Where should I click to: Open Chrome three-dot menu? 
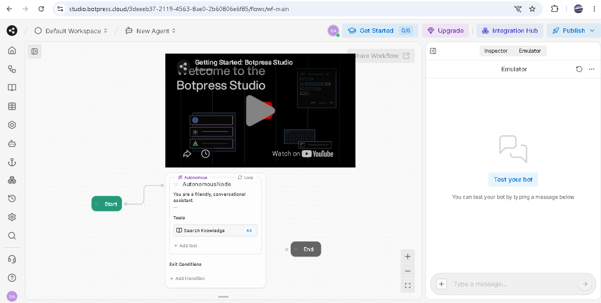click(x=594, y=8)
